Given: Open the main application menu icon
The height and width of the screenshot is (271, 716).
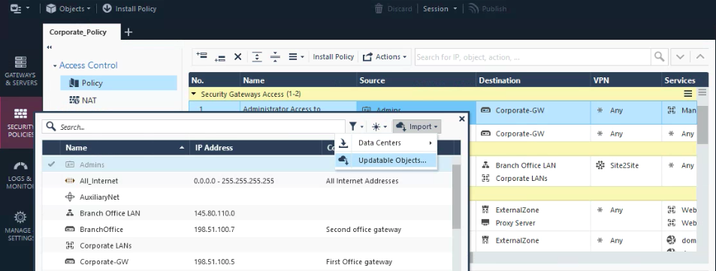Looking at the screenshot, I should click(x=20, y=8).
